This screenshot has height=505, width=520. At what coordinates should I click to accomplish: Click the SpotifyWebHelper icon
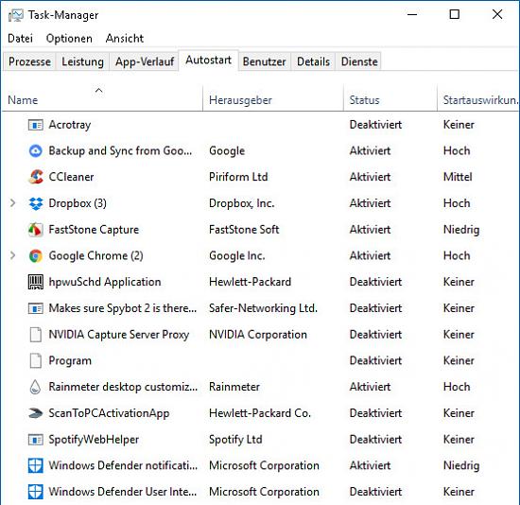(x=36, y=440)
